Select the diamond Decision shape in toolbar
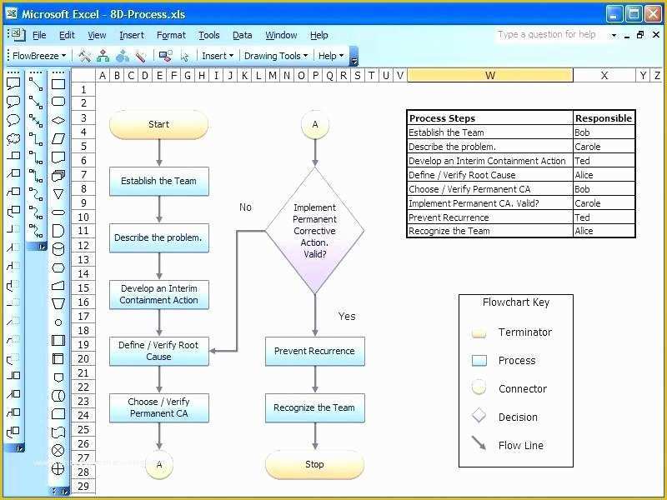This screenshot has width=667, height=500. click(x=58, y=120)
